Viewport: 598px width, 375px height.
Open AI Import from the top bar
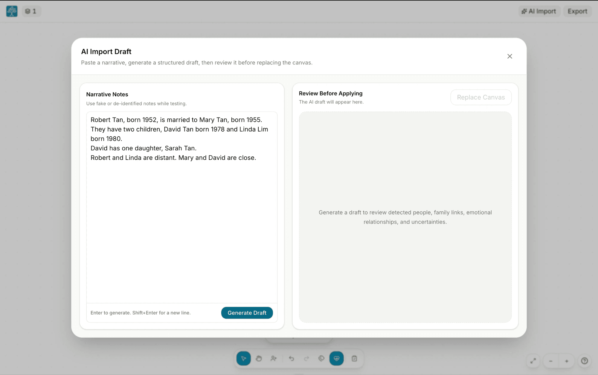(x=539, y=11)
